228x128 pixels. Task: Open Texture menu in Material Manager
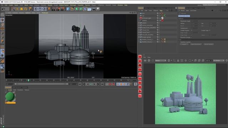27,90
